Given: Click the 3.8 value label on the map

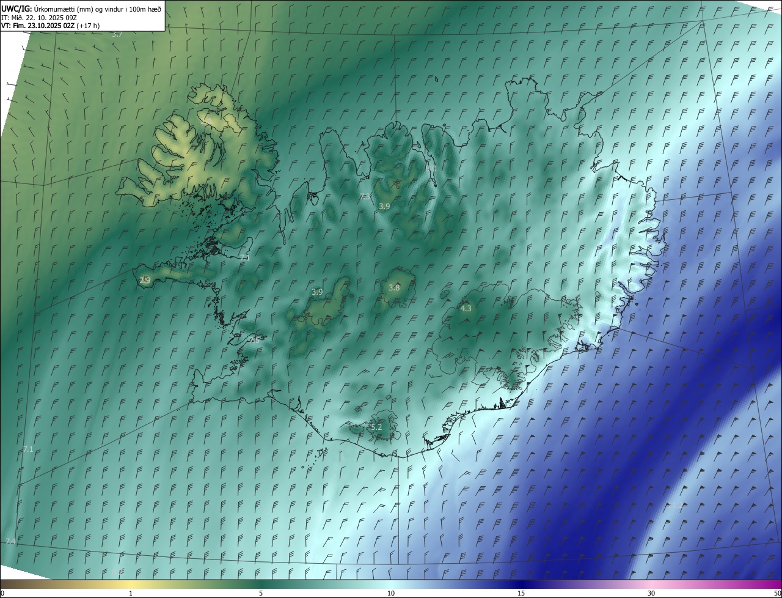Looking at the screenshot, I should tap(394, 287).
